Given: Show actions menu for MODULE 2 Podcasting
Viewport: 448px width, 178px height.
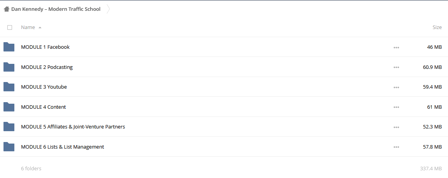Looking at the screenshot, I should tap(396, 67).
